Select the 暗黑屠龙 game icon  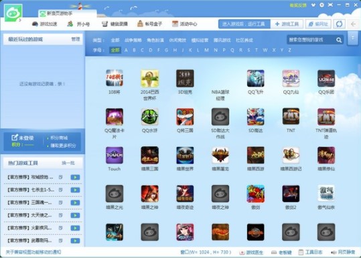220,156
